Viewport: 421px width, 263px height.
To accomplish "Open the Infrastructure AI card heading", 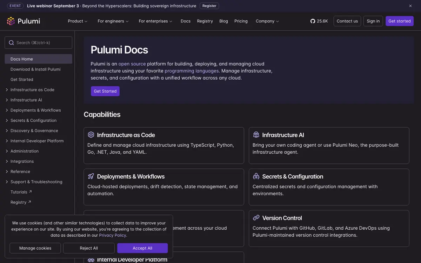I will point(283,135).
